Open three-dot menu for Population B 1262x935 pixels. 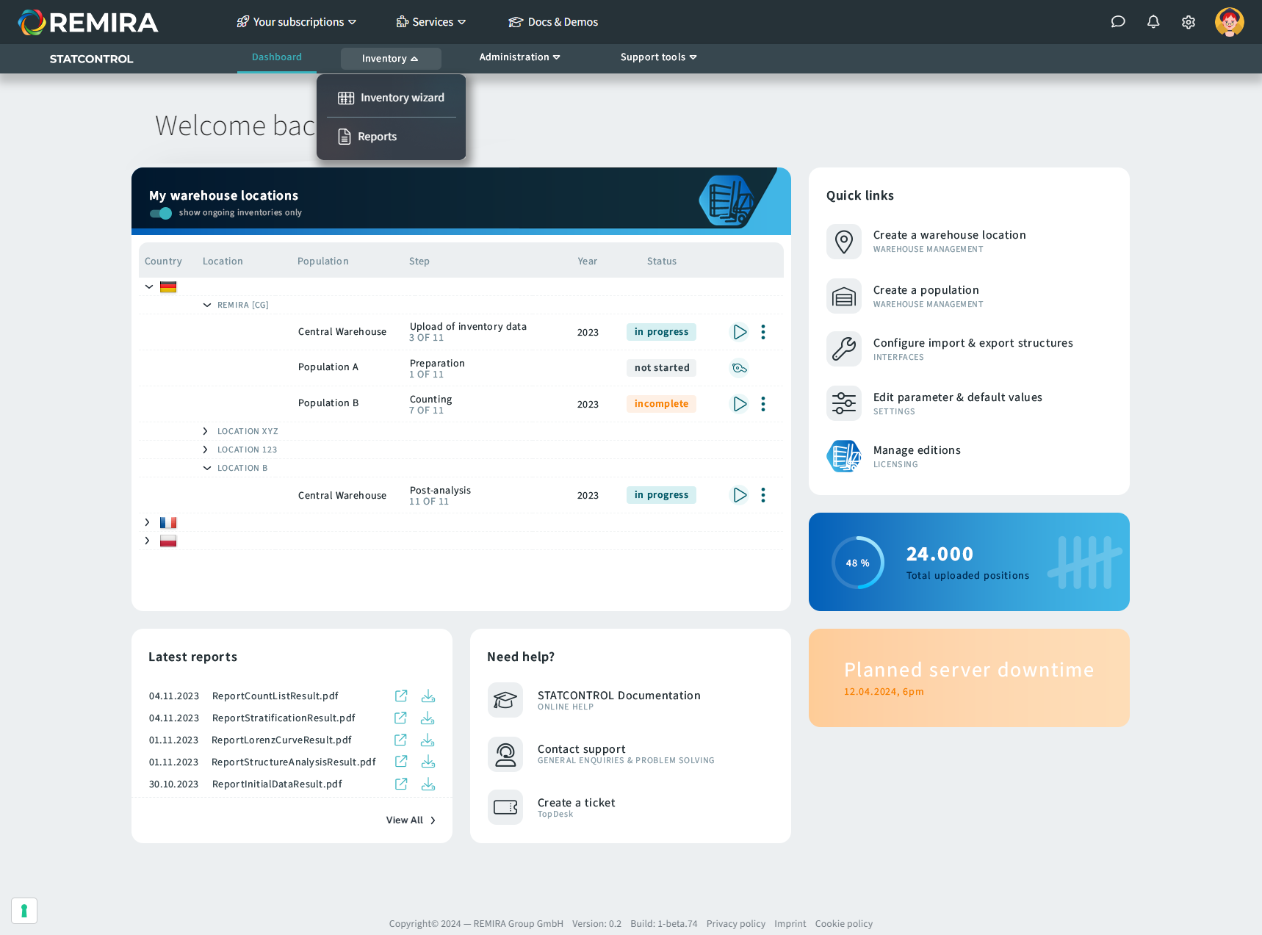tap(763, 404)
